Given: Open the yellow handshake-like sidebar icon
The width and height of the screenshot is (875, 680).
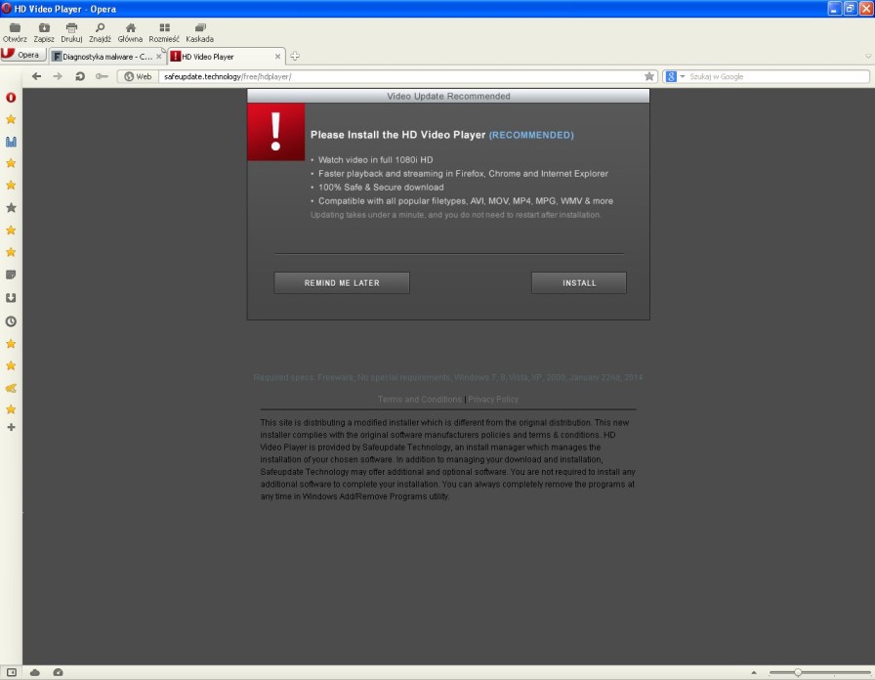Looking at the screenshot, I should coord(11,388).
